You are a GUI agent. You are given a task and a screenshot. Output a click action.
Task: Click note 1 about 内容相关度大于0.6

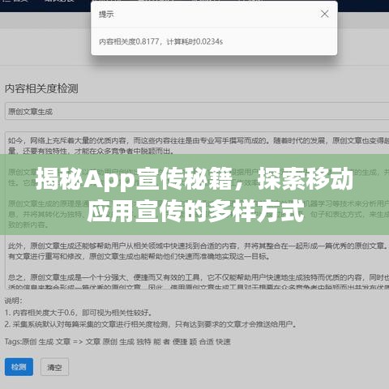[79, 313]
